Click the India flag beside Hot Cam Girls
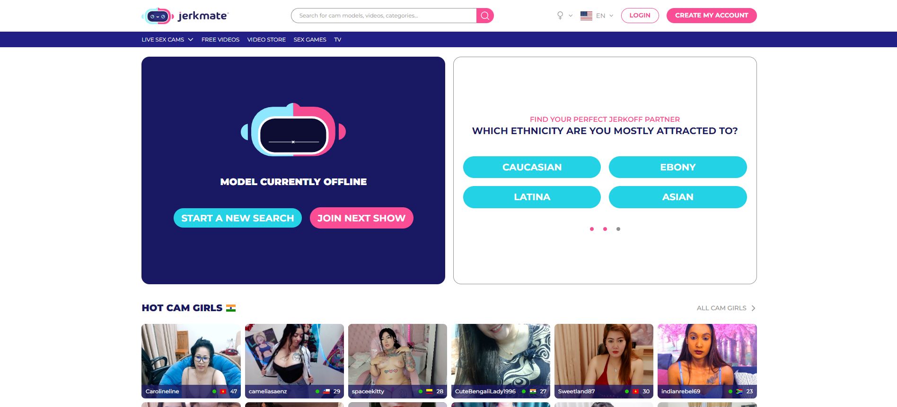The image size is (897, 407). 231,308
